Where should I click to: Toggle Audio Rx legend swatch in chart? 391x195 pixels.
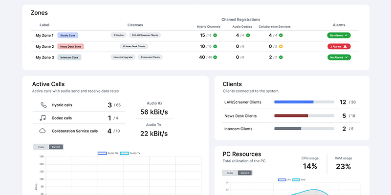click(102, 153)
